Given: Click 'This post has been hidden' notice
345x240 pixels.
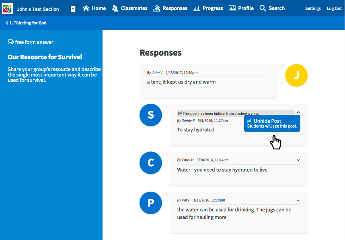Looking at the screenshot, I should [221, 114].
